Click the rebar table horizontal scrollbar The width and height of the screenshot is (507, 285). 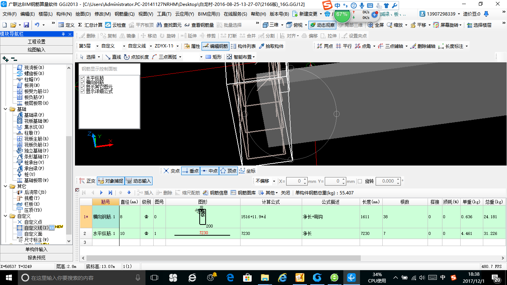coord(223,258)
